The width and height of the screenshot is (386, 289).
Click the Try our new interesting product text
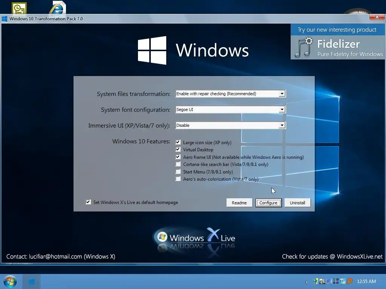[x=337, y=30]
